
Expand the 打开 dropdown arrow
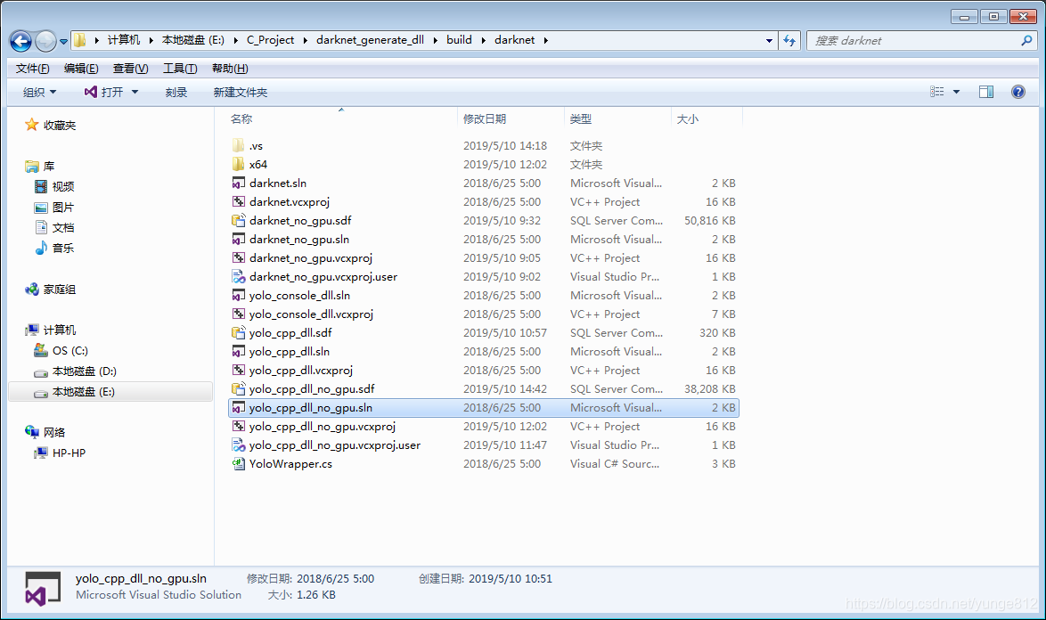[135, 92]
